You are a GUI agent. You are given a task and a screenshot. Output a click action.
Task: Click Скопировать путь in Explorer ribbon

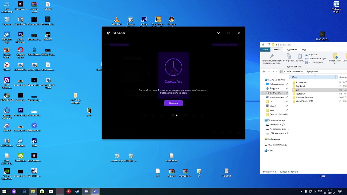pyautogui.click(x=316, y=58)
